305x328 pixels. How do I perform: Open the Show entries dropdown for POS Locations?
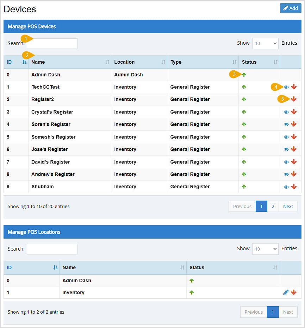click(265, 249)
